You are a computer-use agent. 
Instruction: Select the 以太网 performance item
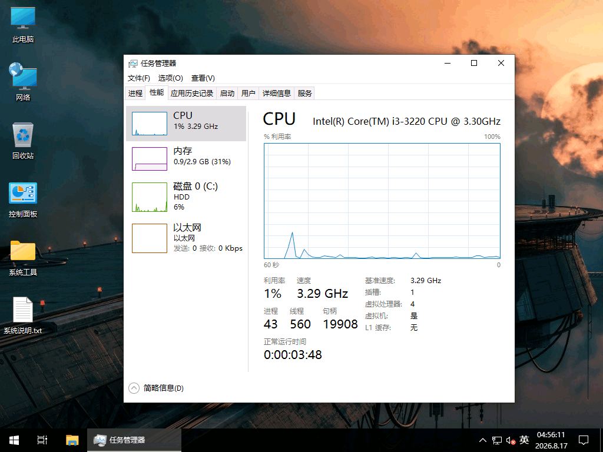pos(186,238)
